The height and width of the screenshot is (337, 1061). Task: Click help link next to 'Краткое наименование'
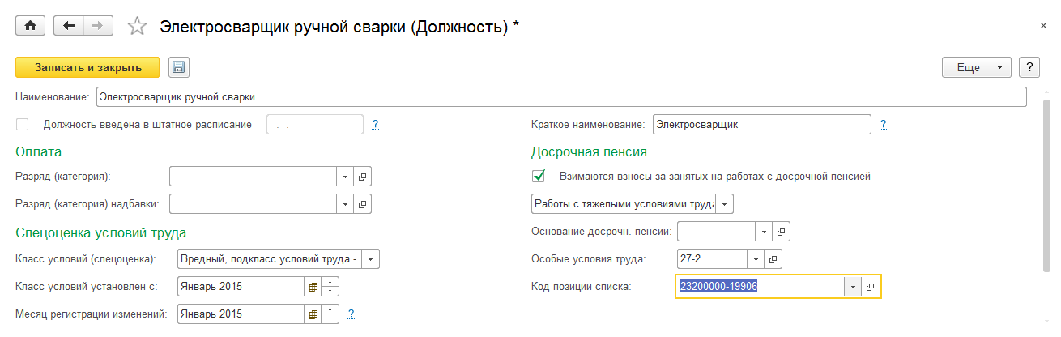click(883, 125)
